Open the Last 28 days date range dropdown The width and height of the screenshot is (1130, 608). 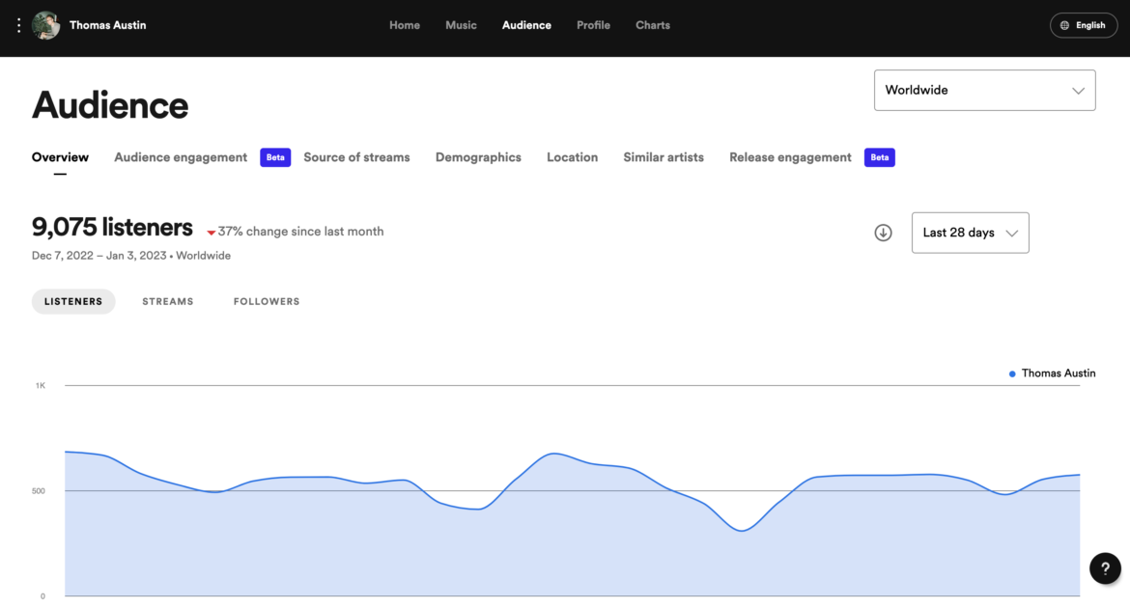tap(970, 233)
